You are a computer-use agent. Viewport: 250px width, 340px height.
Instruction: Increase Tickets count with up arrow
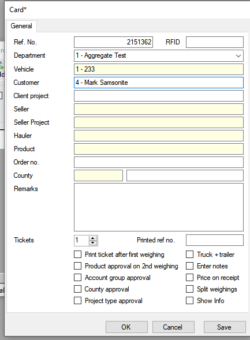(93, 238)
